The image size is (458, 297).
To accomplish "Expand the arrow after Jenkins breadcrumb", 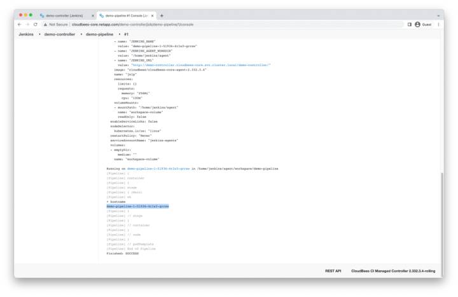I will click(x=39, y=34).
